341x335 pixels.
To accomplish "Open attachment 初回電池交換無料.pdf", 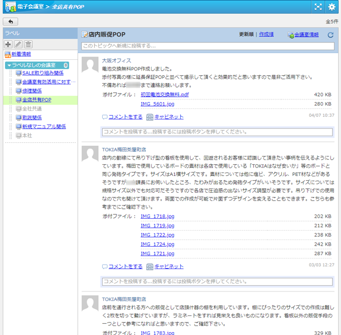I will tap(165, 95).
